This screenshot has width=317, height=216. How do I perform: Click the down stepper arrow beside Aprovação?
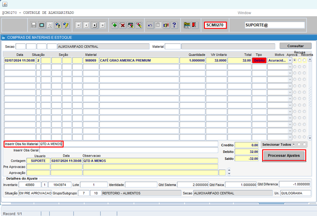click(x=229, y=174)
